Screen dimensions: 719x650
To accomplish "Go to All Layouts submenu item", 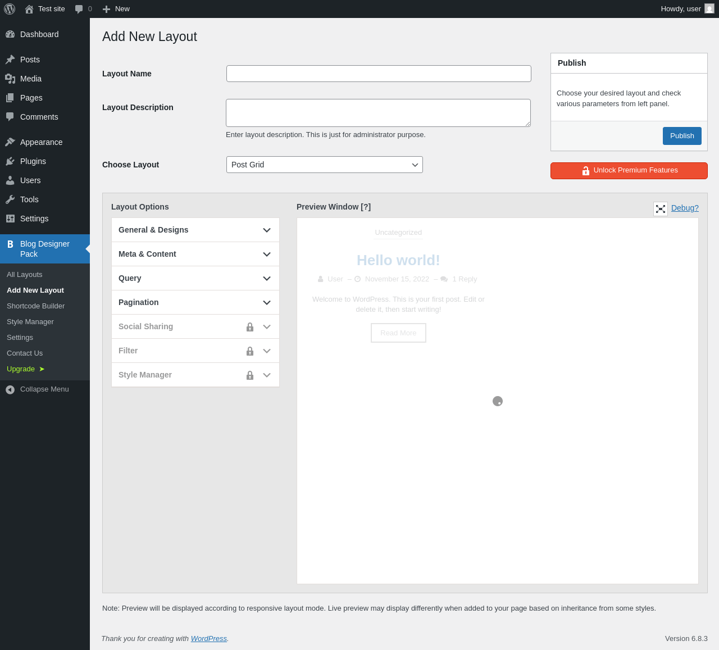I will point(25,275).
